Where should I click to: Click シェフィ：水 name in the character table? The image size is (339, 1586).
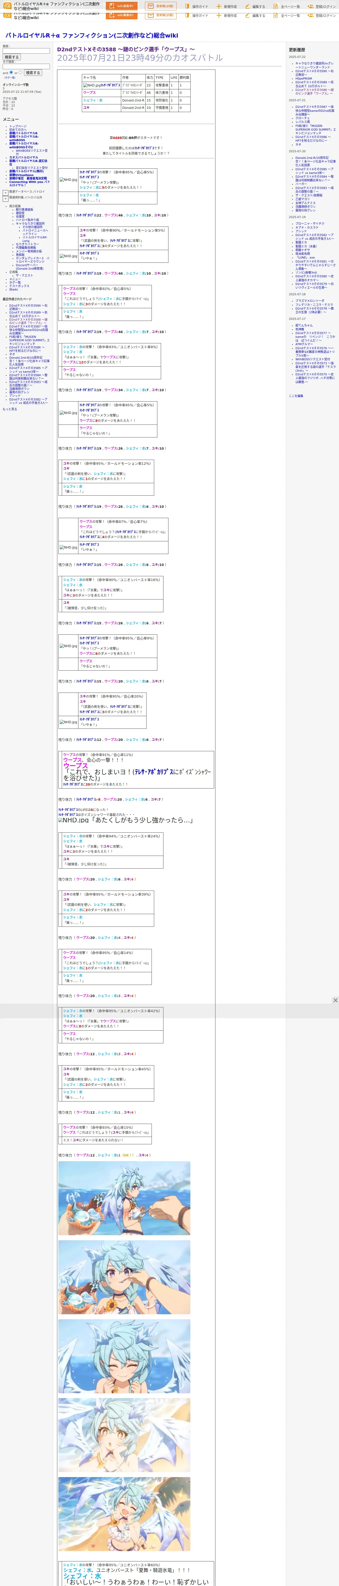(93, 100)
